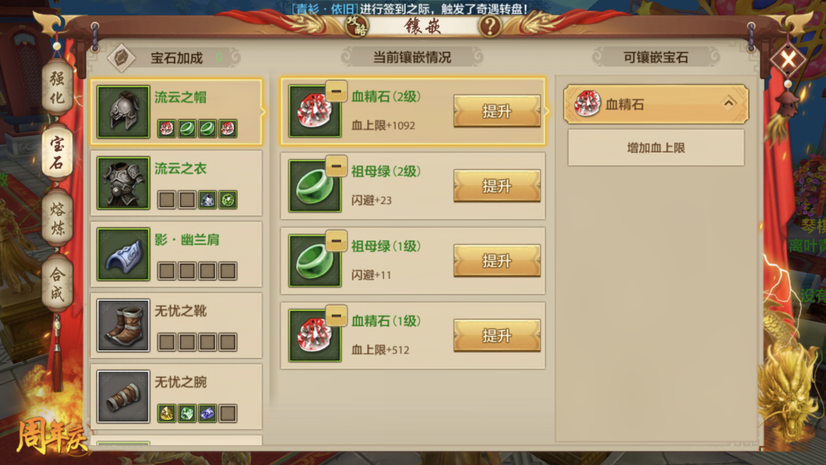Image resolution: width=826 pixels, height=465 pixels.
Task: Remove the 血精石 (1级) gem with minus
Action: [x=335, y=316]
